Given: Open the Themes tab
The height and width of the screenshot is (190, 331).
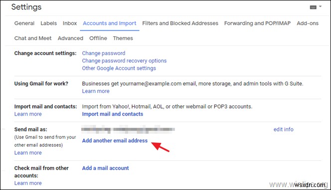Looking at the screenshot, I should [x=123, y=38].
